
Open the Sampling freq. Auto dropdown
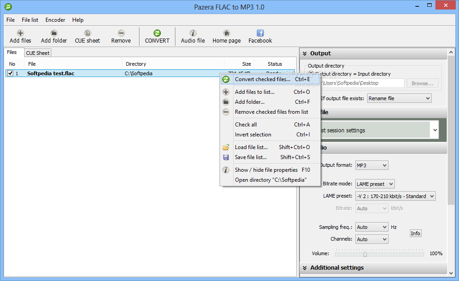(372, 227)
